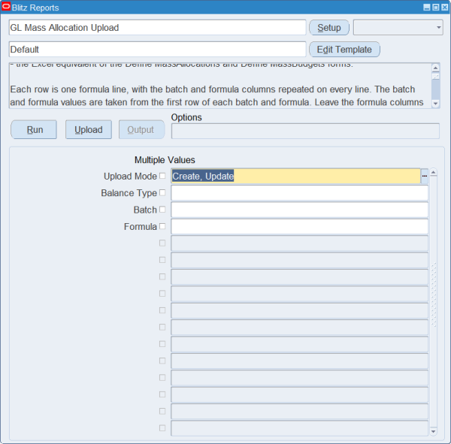Image resolution: width=451 pixels, height=444 pixels.
Task: Tick the Balance Type multiple values checkbox
Action: click(x=162, y=192)
